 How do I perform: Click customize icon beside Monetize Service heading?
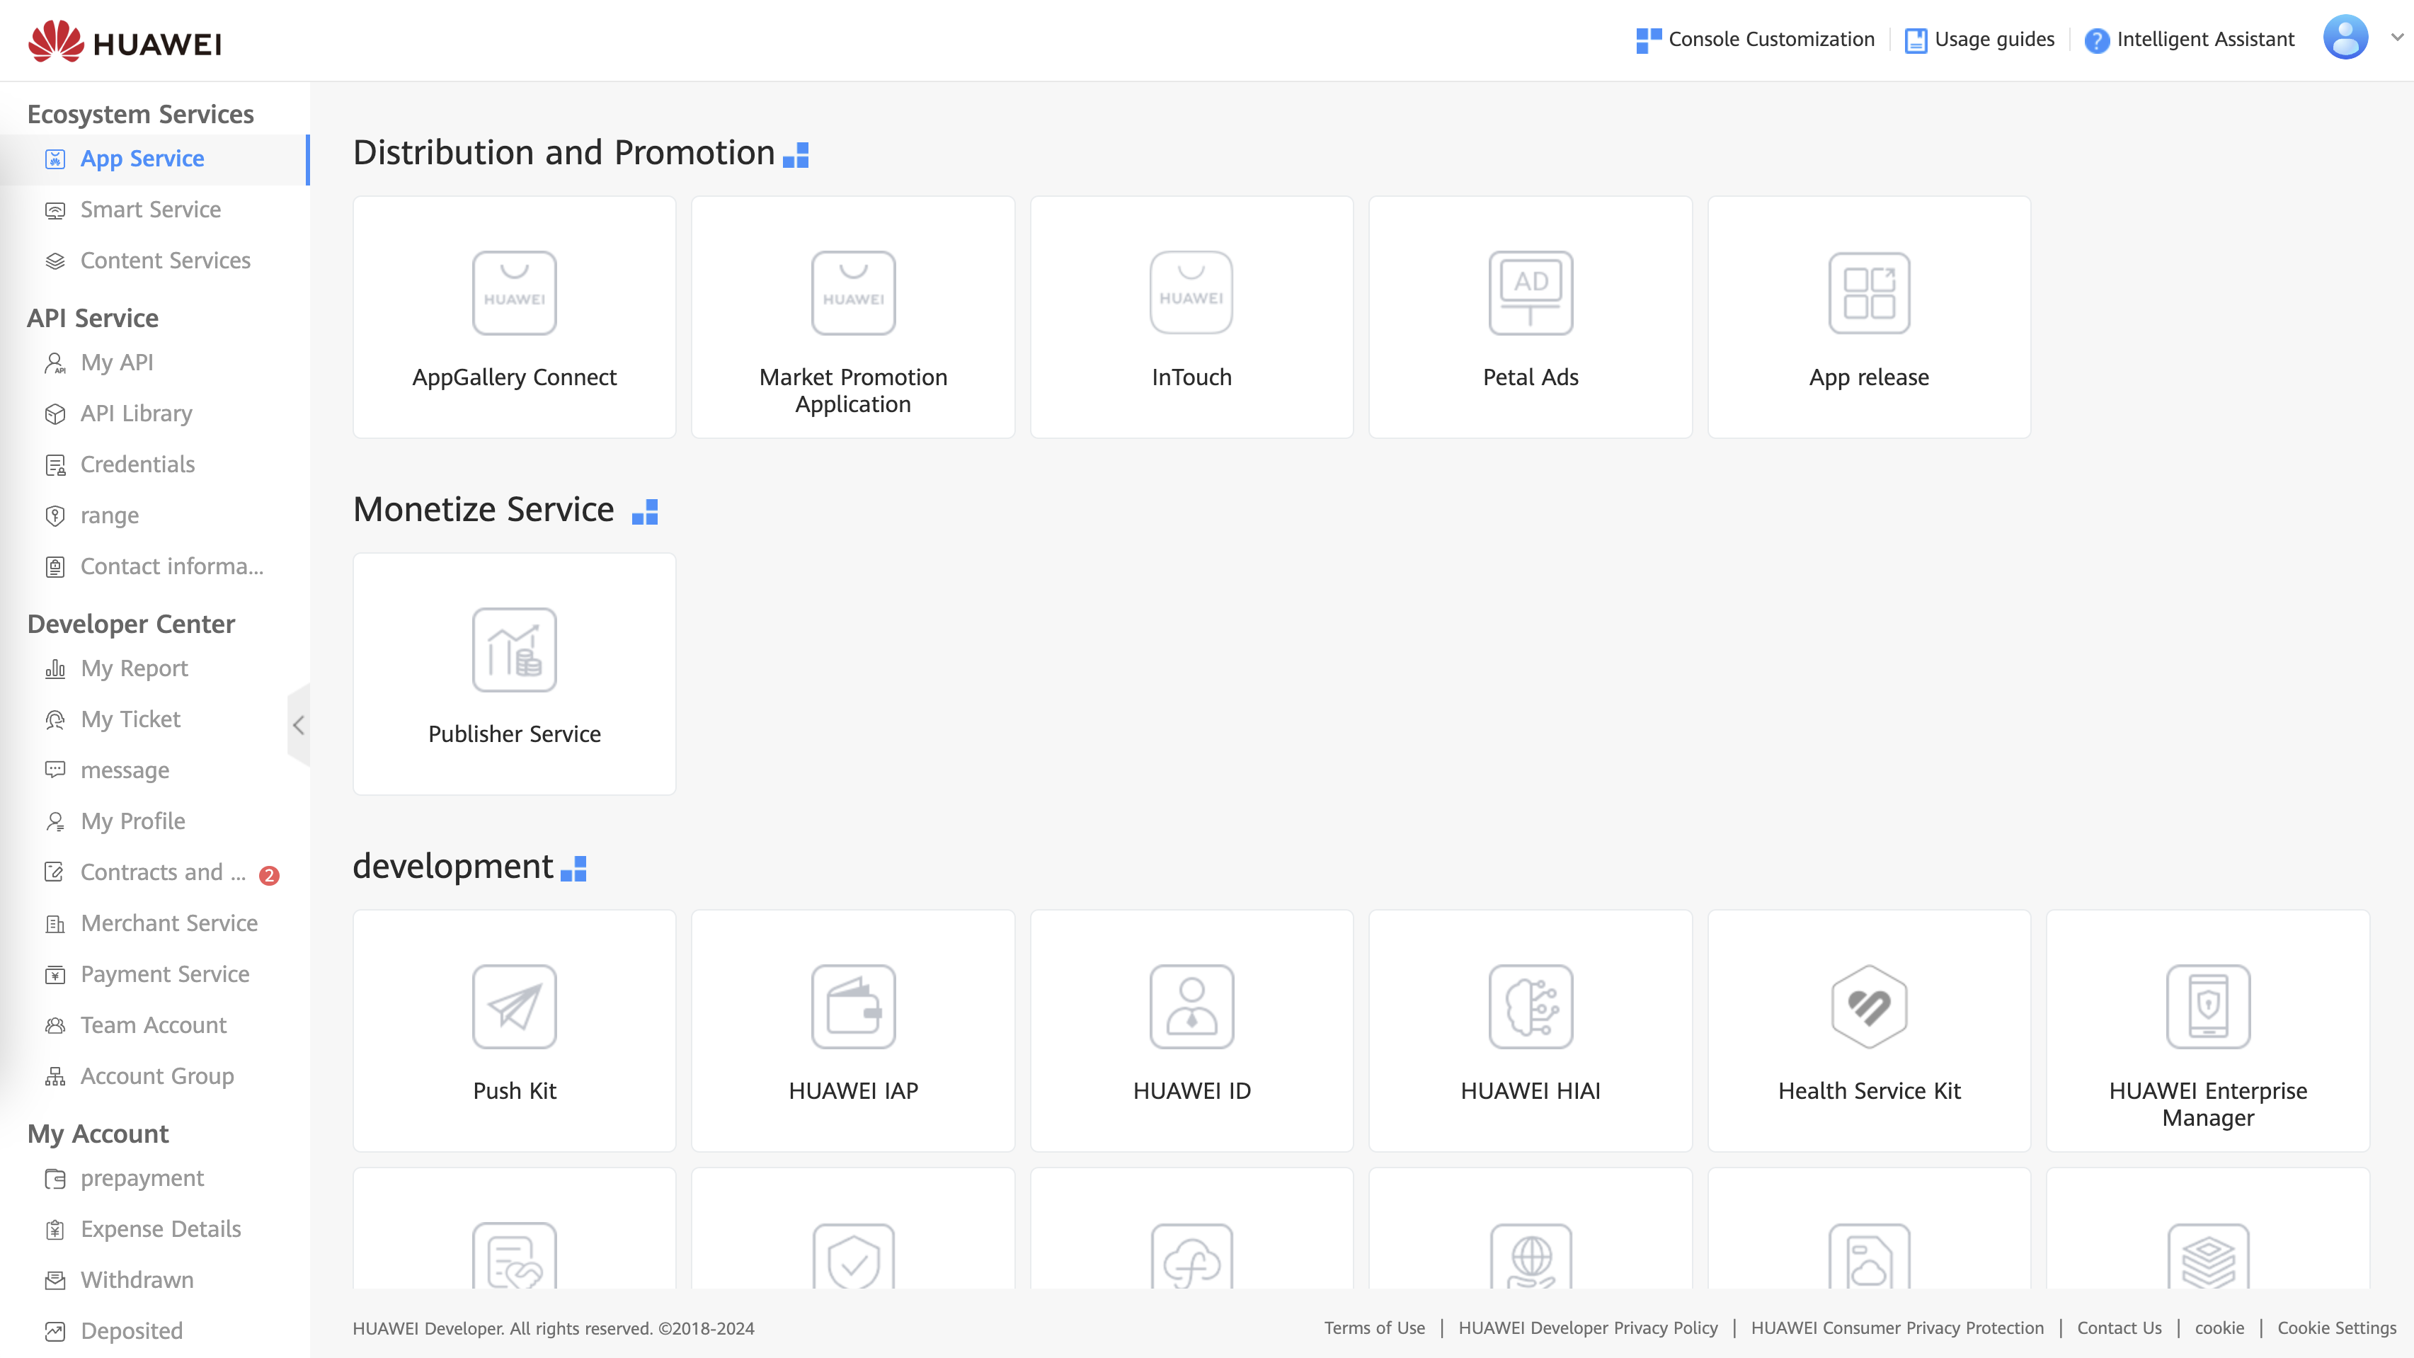coord(645,512)
